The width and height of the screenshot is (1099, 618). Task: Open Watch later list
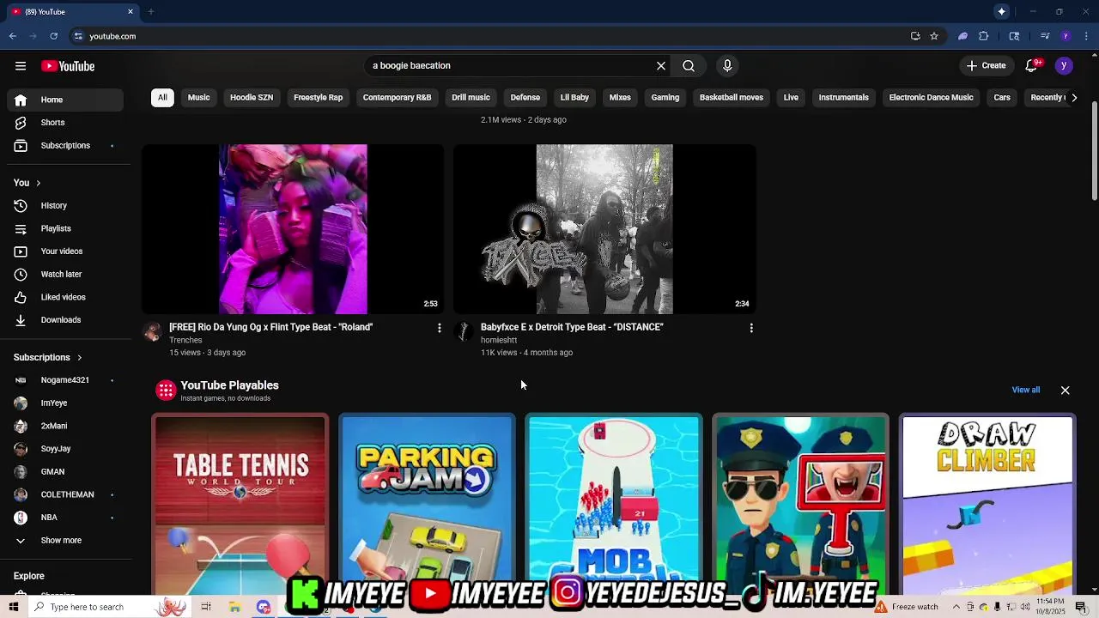click(x=64, y=274)
